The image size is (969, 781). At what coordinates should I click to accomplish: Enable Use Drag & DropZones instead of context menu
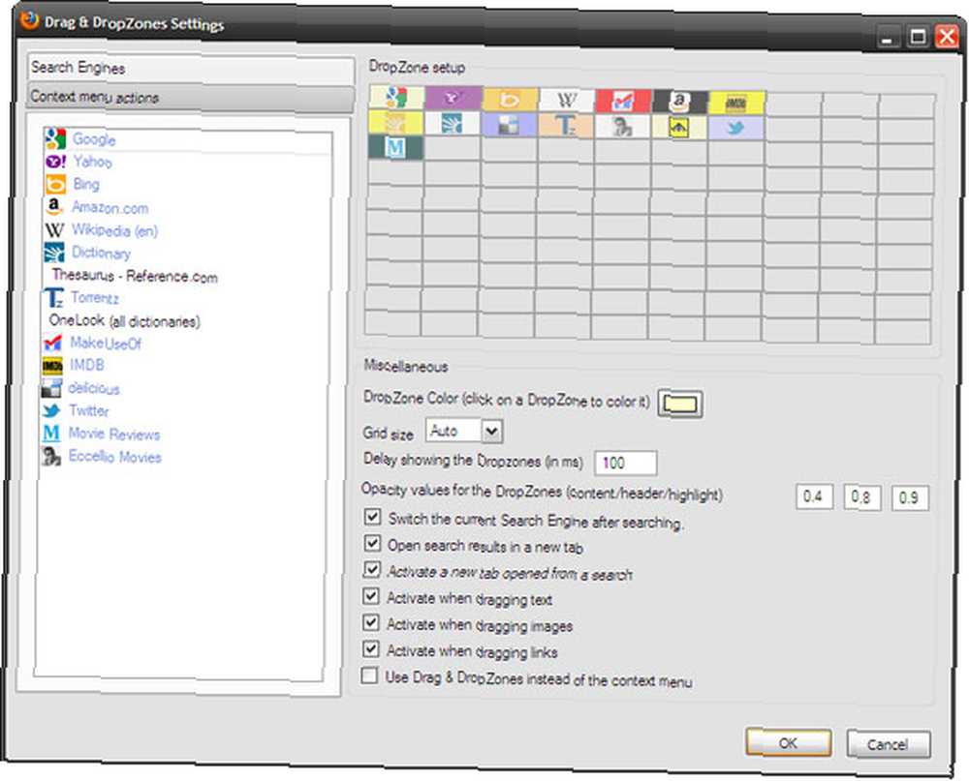coord(369,675)
